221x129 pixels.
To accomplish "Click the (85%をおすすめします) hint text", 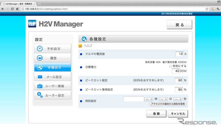I will pos(148,89).
